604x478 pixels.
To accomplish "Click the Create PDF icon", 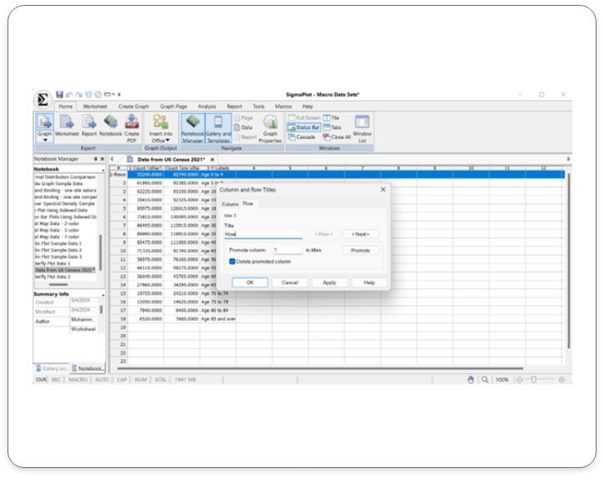I will [x=131, y=126].
